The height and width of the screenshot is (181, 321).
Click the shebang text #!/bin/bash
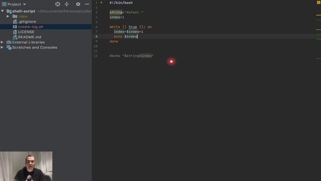pyautogui.click(x=121, y=3)
